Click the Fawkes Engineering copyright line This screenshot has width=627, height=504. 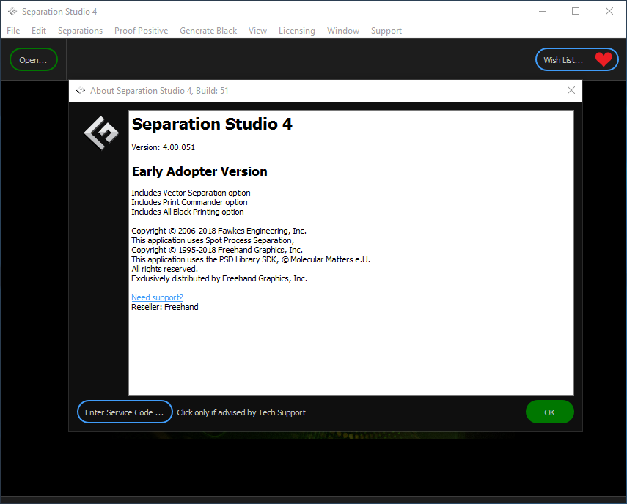click(219, 231)
